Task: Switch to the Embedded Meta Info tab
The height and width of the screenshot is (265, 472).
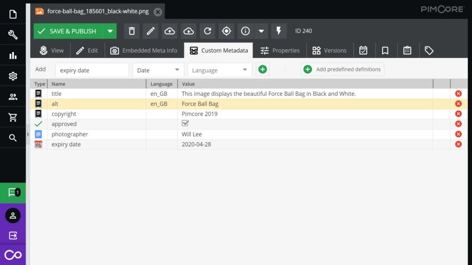Action: tap(144, 50)
